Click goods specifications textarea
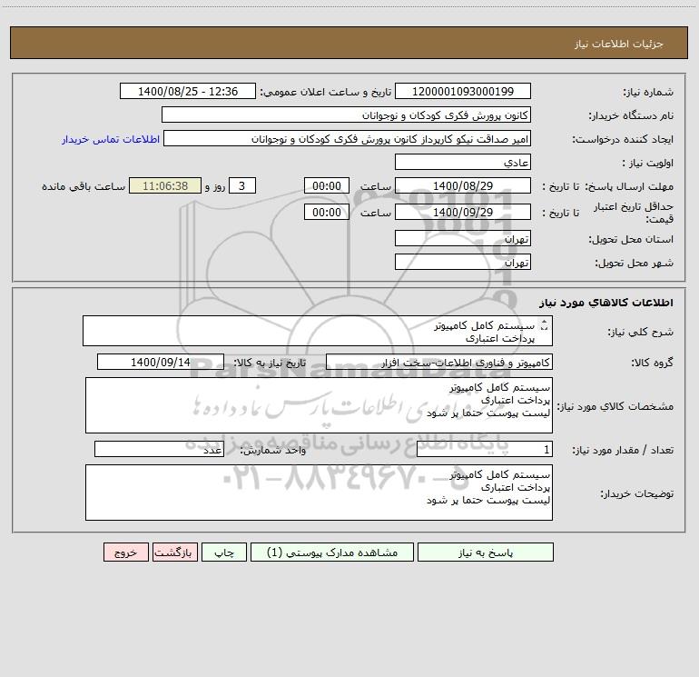The height and width of the screenshot is (677, 699). tap(319, 405)
